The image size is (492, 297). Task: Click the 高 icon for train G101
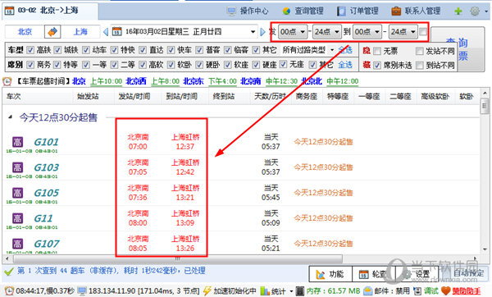(x=17, y=142)
